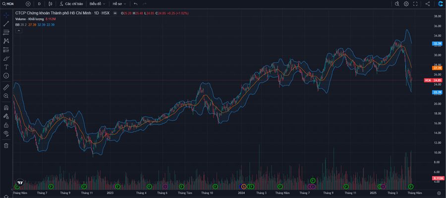The height and width of the screenshot is (198, 446).
Task: Open the share chart icon
Action: point(428,3)
